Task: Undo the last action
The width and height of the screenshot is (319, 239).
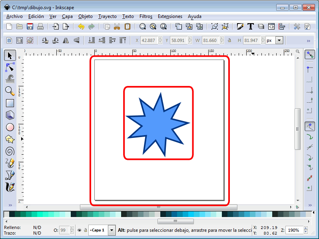Action: (81, 26)
